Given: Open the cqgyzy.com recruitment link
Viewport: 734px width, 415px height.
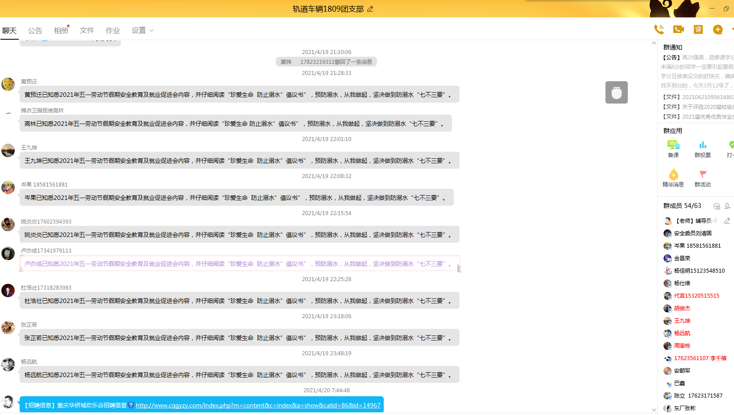Looking at the screenshot, I should [x=258, y=405].
